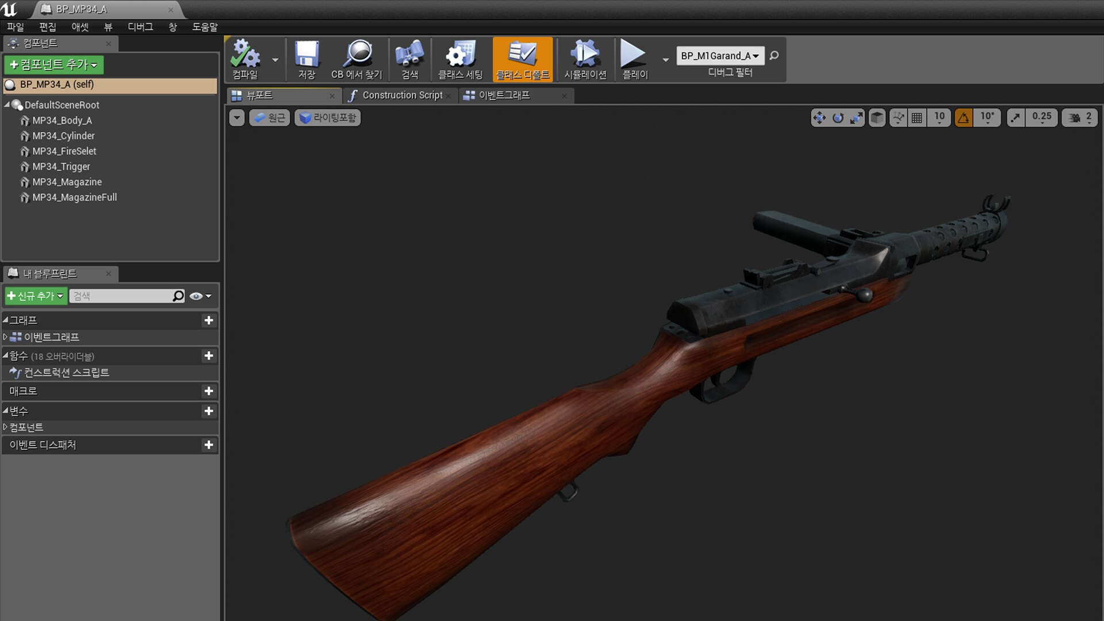Find this asset in Content Browser
Screen dimensions: 1104x621
(357, 57)
